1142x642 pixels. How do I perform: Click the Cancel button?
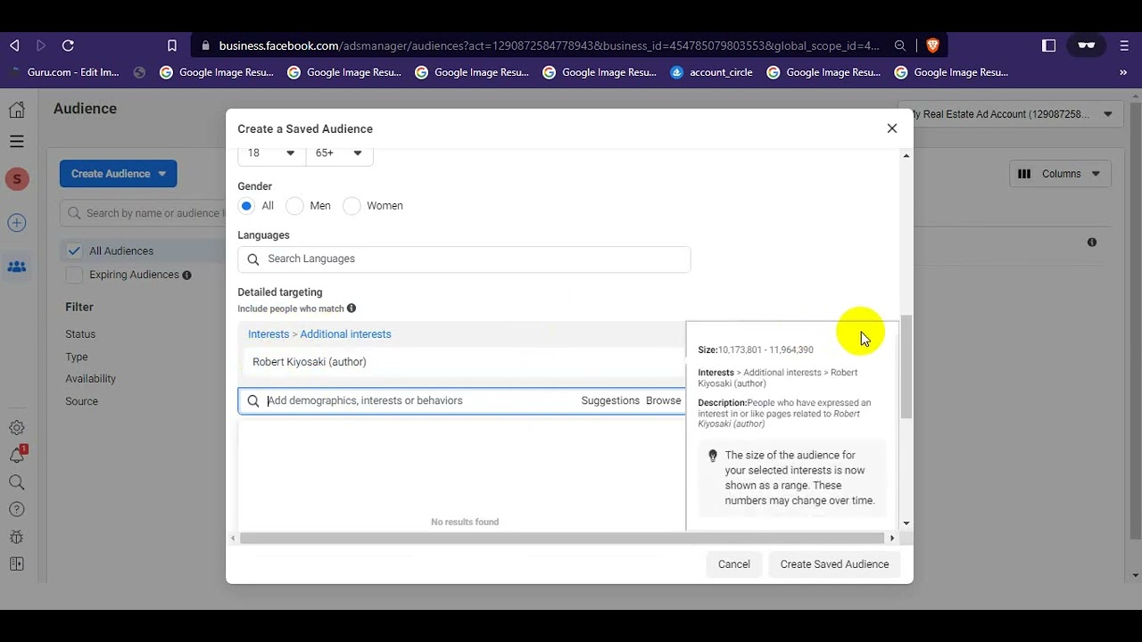pos(734,564)
